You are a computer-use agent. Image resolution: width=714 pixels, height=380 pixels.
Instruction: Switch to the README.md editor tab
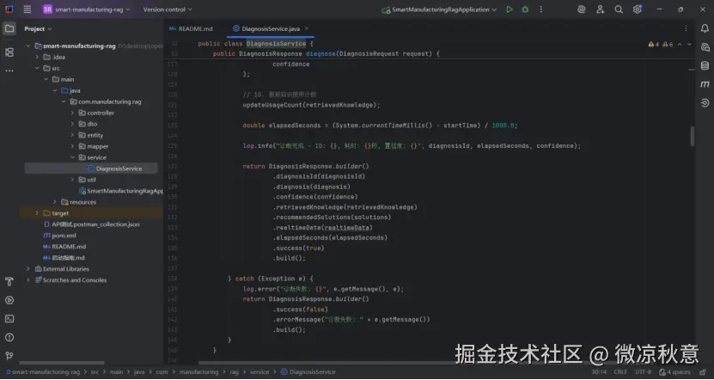pyautogui.click(x=191, y=28)
